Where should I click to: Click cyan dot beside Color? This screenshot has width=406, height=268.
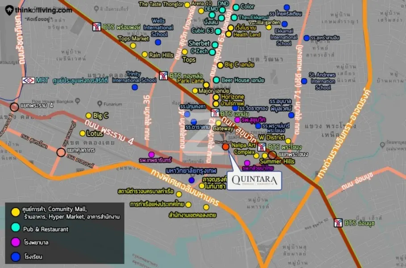point(236,7)
